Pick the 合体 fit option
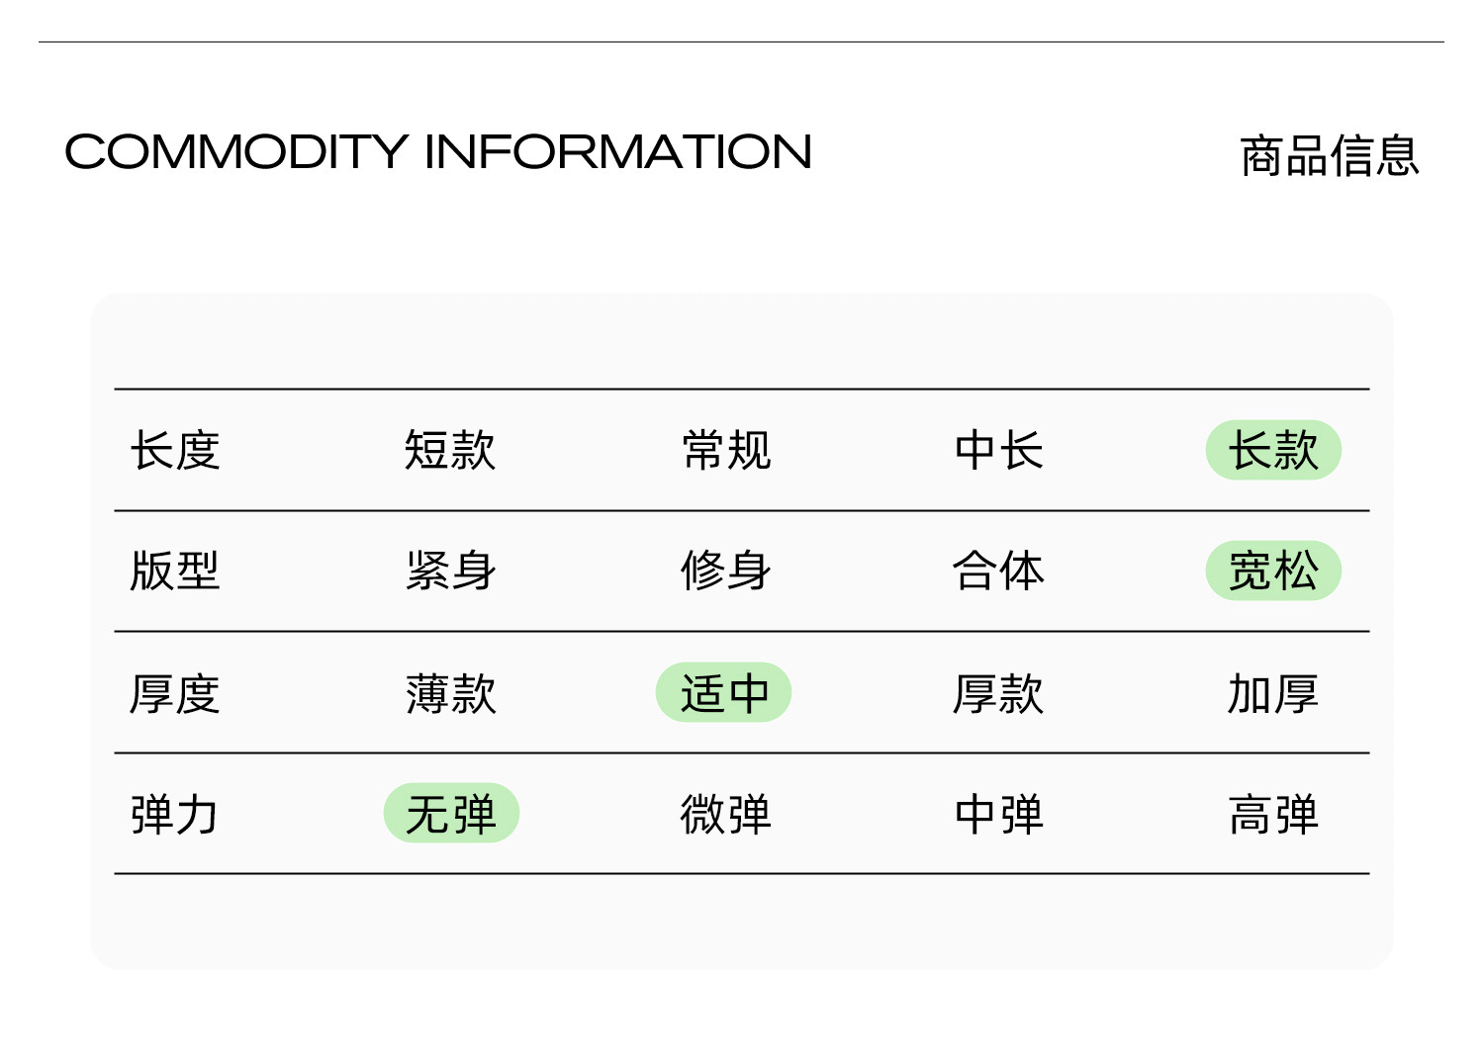1484x1058 pixels. (999, 572)
